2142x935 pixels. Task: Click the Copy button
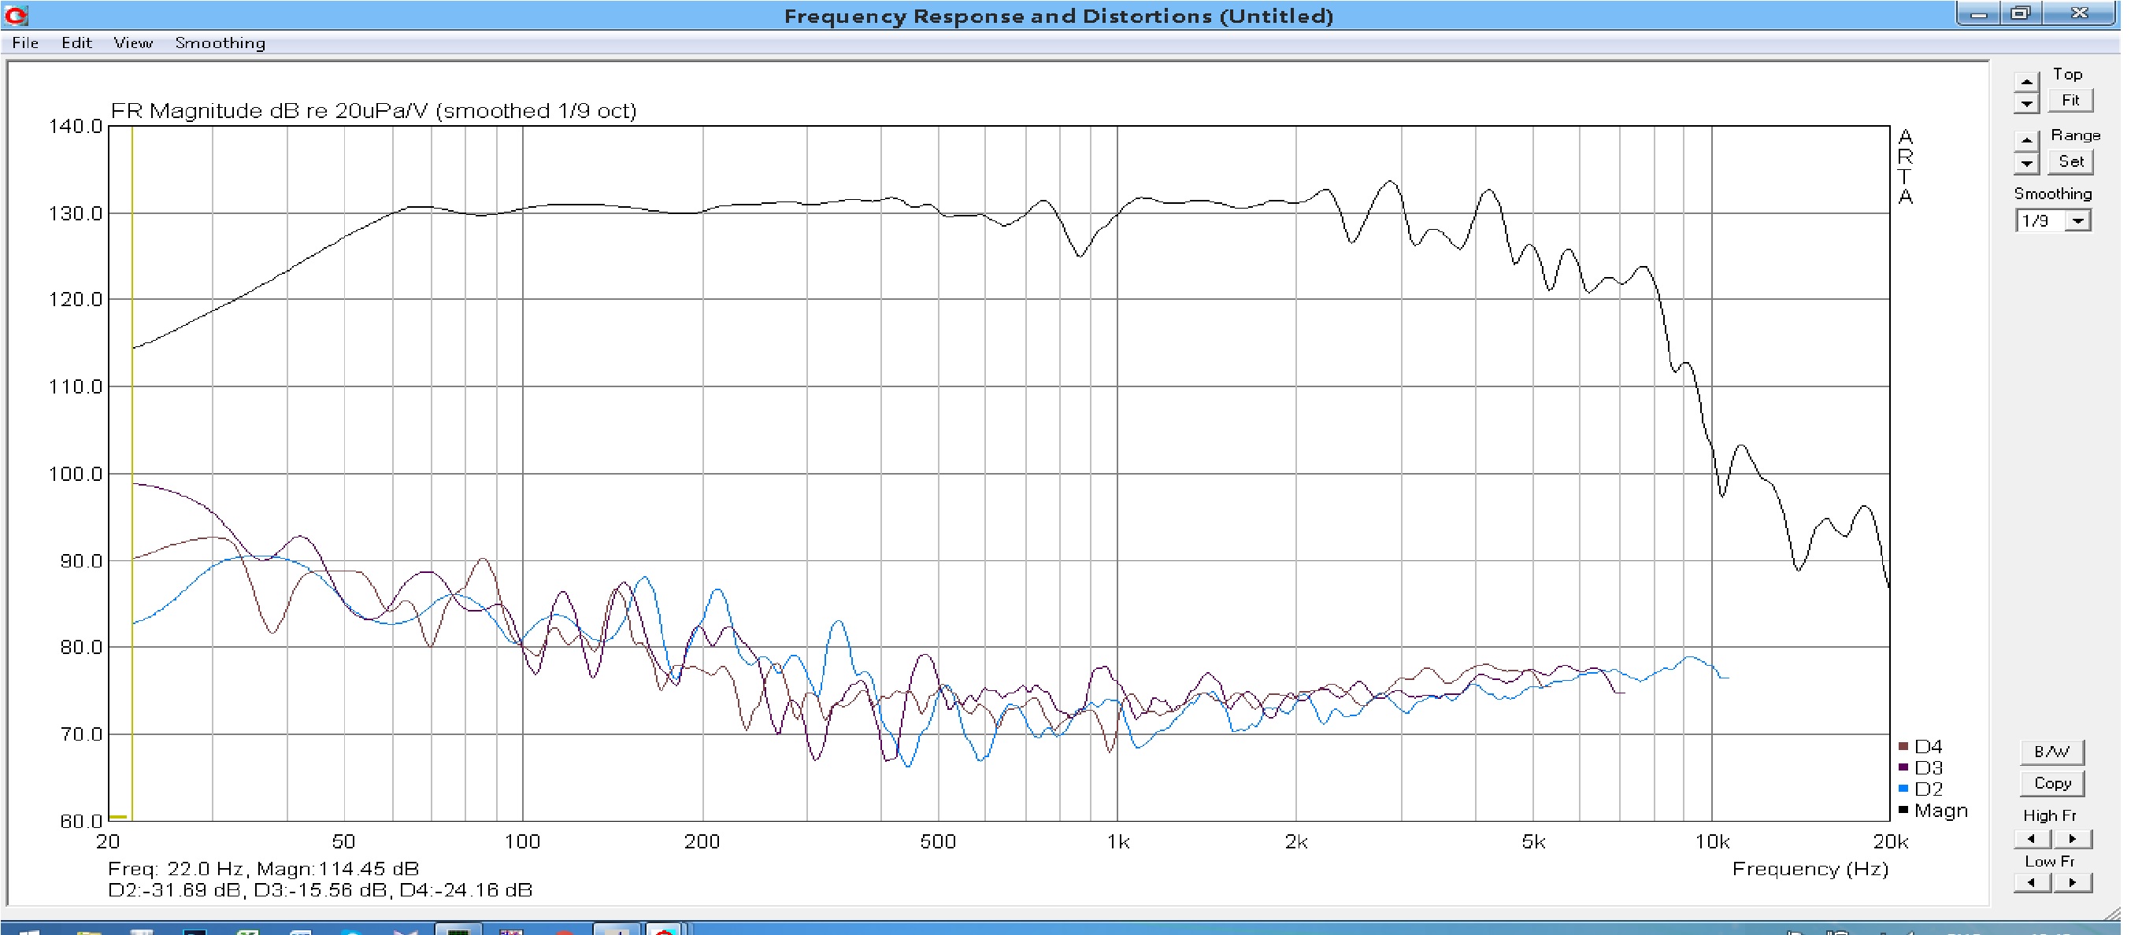coord(2051,784)
